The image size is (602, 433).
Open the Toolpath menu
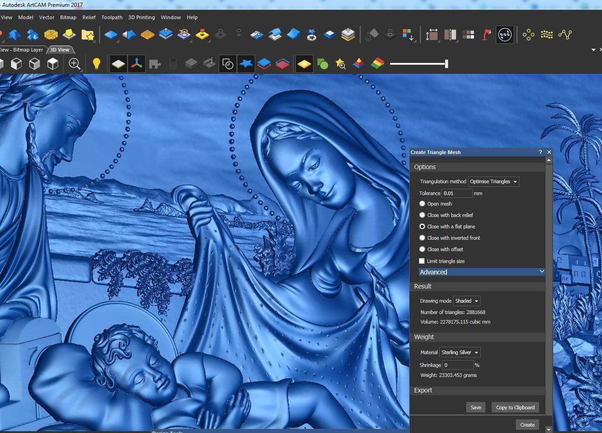(x=112, y=17)
